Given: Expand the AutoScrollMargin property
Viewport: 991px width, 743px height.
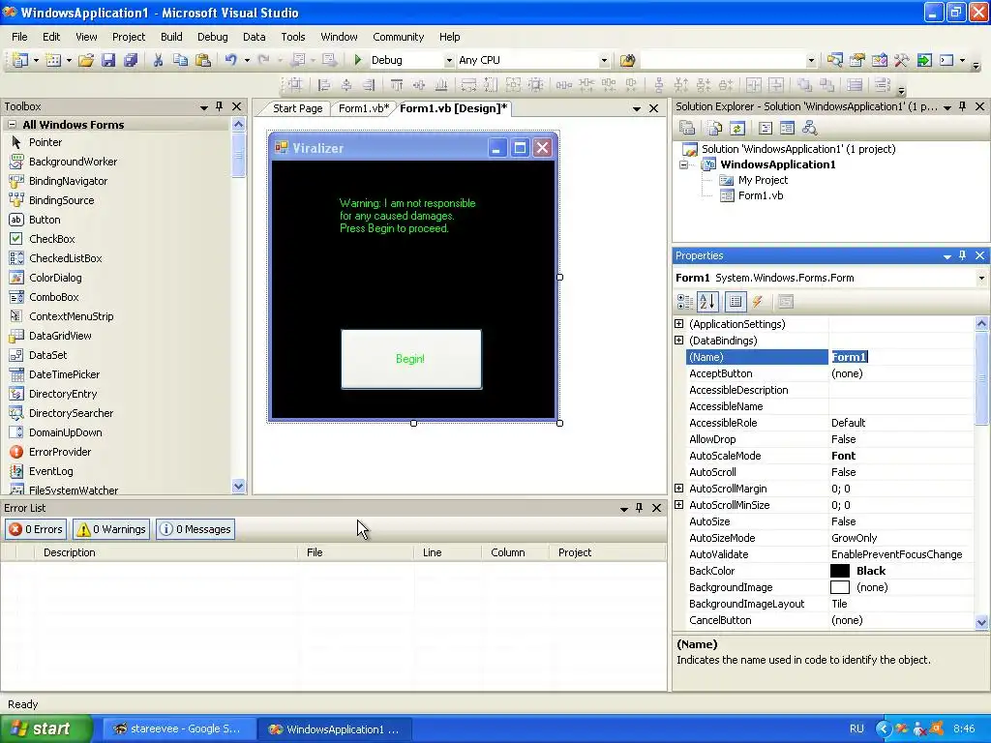Looking at the screenshot, I should (678, 488).
